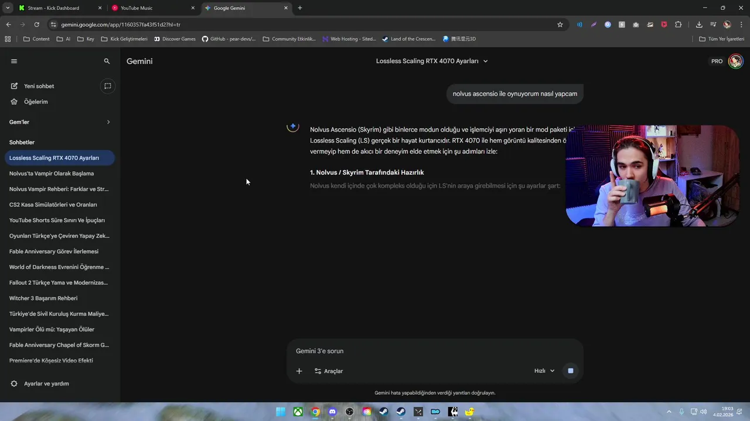
Task: Click the address bar URL
Action: click(x=121, y=25)
